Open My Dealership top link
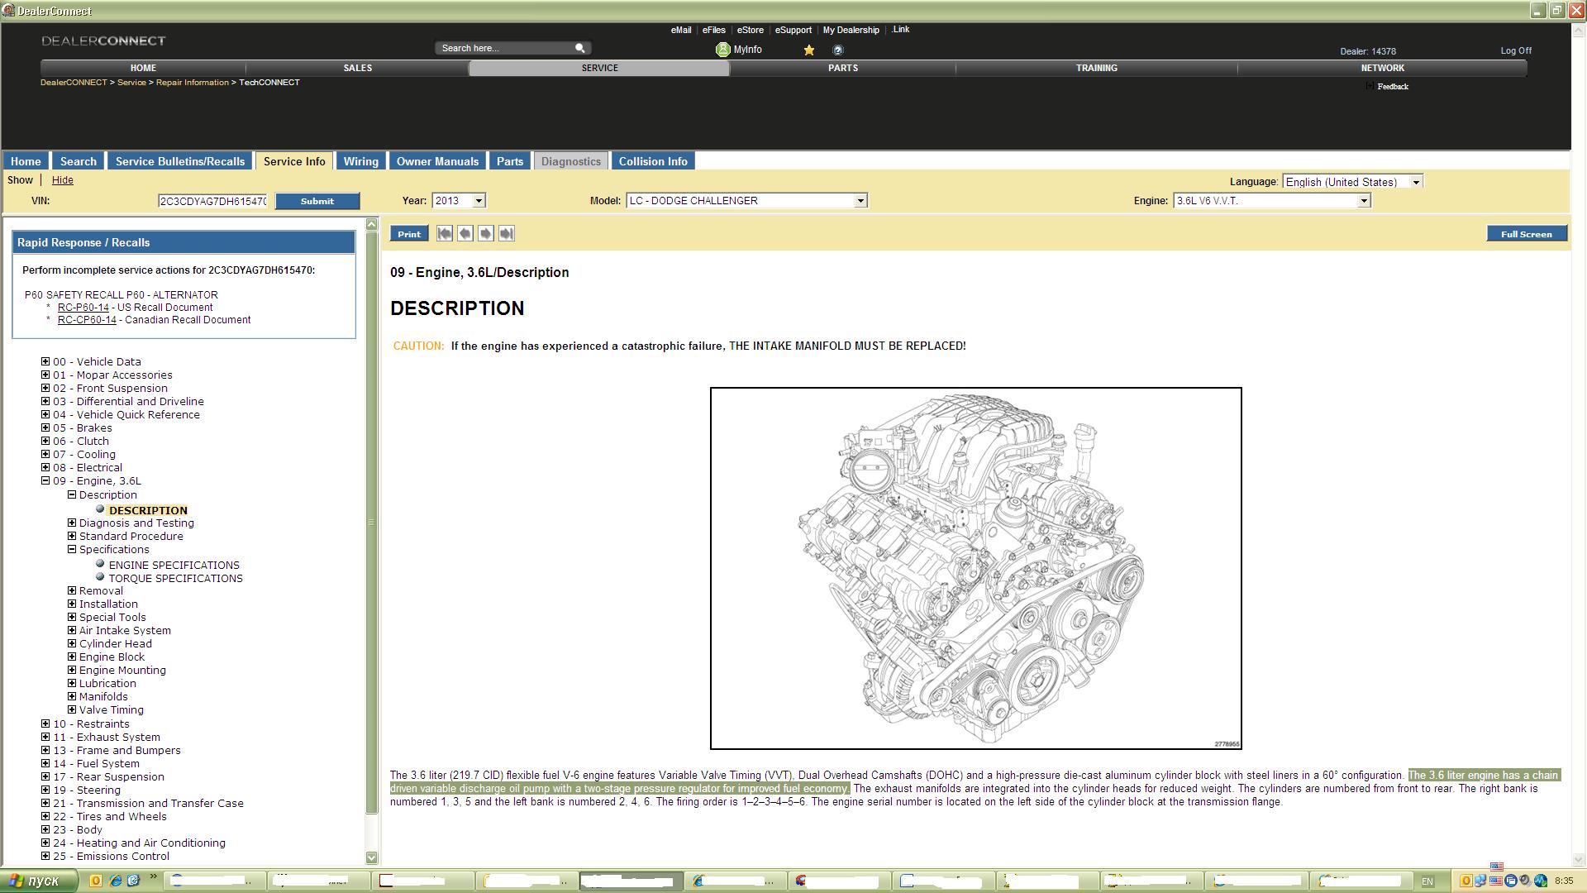The width and height of the screenshot is (1587, 893). pyautogui.click(x=851, y=30)
